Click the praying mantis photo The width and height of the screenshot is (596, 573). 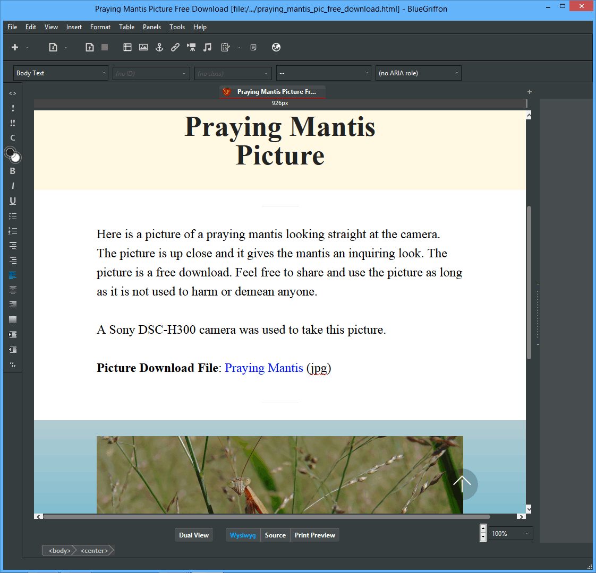coord(280,475)
